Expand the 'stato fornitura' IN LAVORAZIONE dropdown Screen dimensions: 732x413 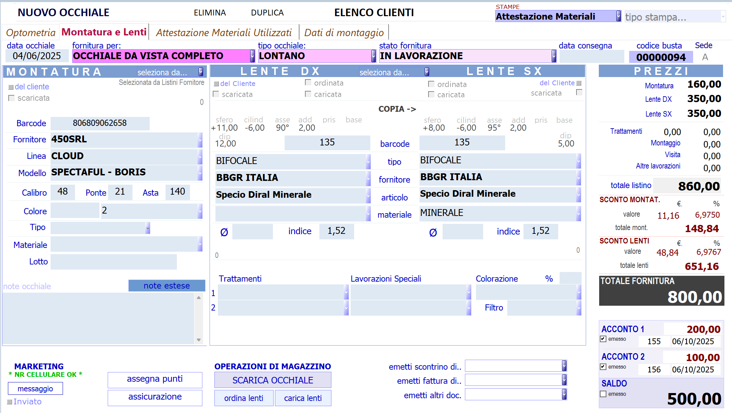[x=554, y=56]
